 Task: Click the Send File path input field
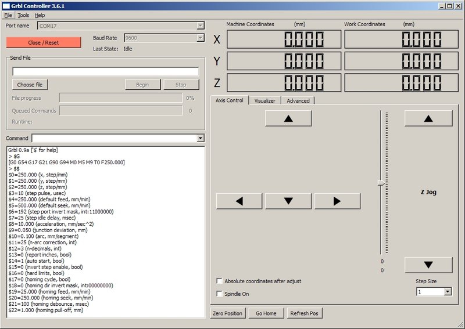pos(106,71)
